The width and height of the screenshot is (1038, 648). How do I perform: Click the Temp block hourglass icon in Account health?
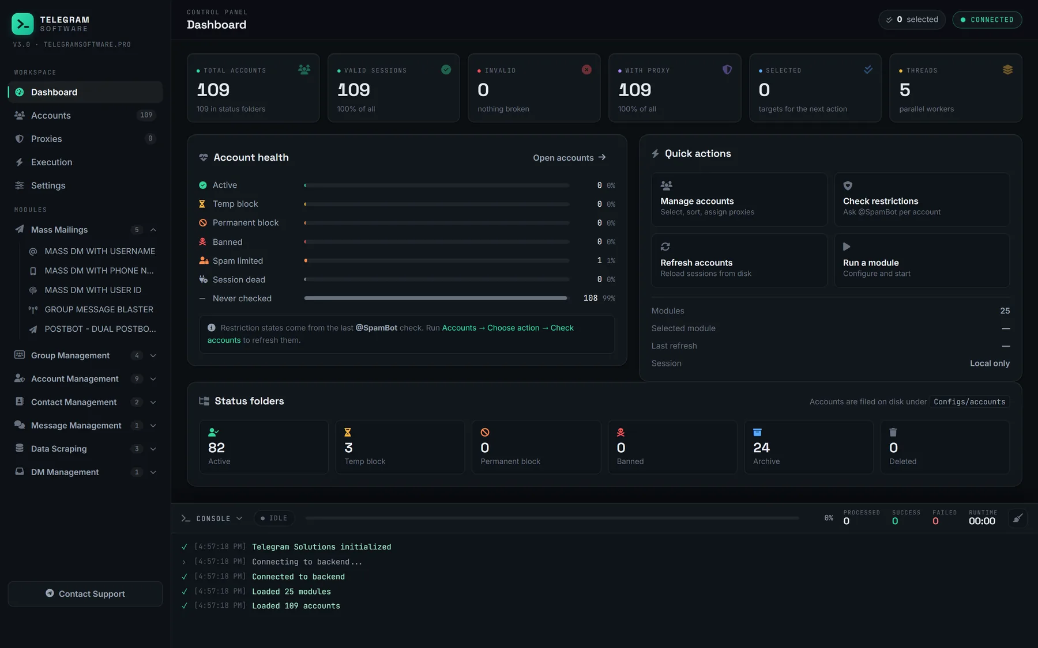tap(202, 204)
